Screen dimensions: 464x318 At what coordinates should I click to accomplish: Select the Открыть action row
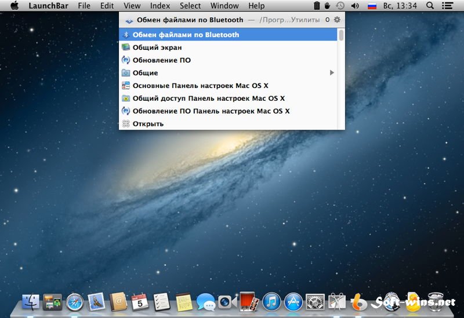(228, 123)
